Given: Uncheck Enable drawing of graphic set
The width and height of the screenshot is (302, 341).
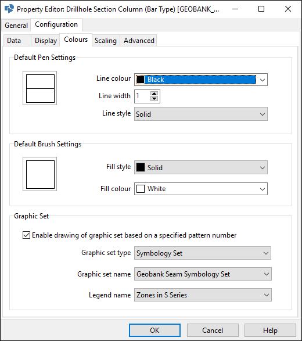Looking at the screenshot, I should (x=26, y=235).
